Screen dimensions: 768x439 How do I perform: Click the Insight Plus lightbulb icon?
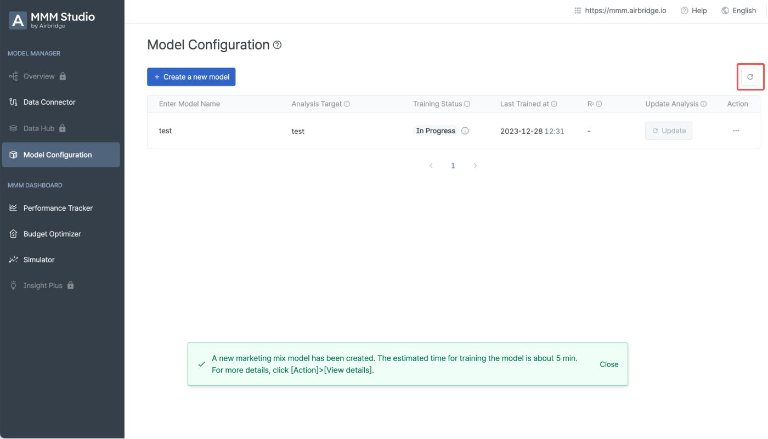point(14,285)
